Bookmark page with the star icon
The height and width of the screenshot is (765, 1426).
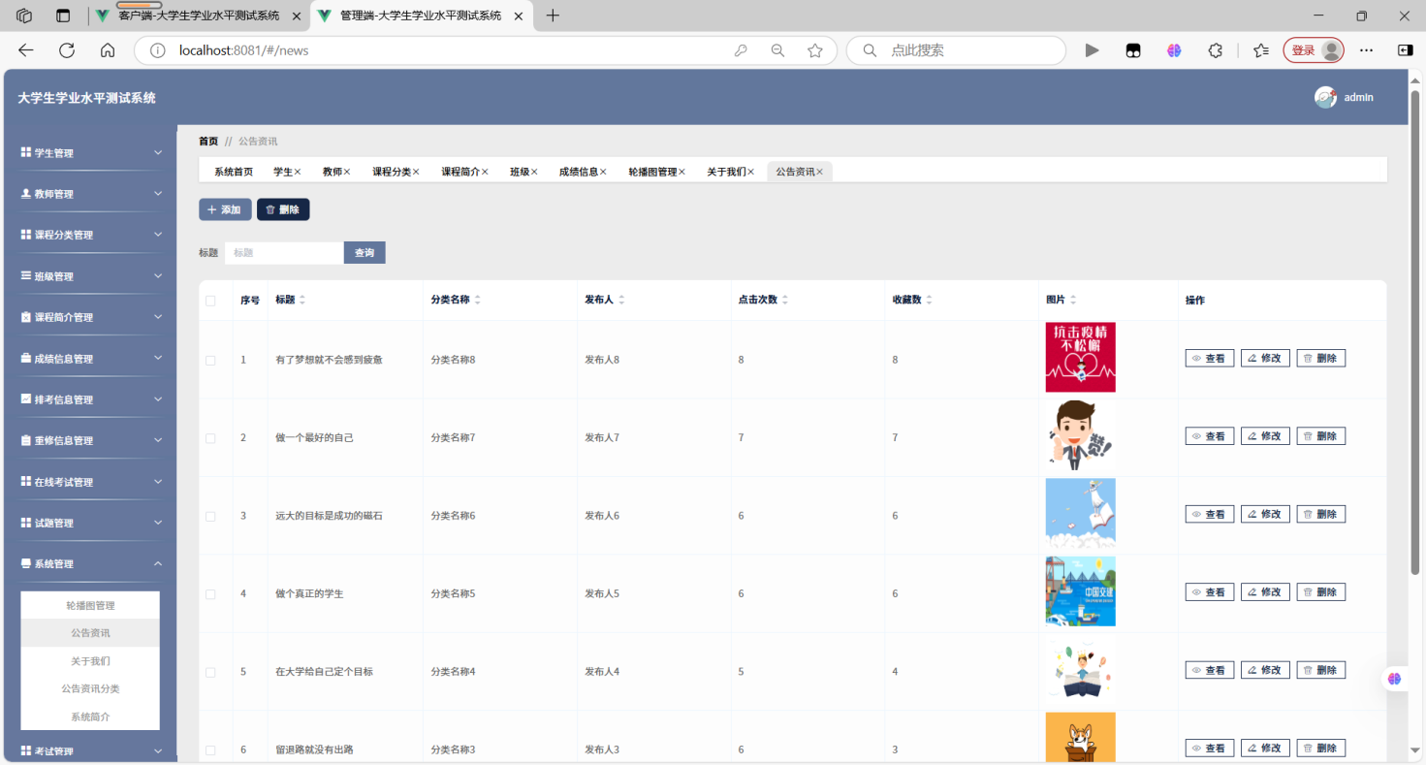pyautogui.click(x=815, y=50)
